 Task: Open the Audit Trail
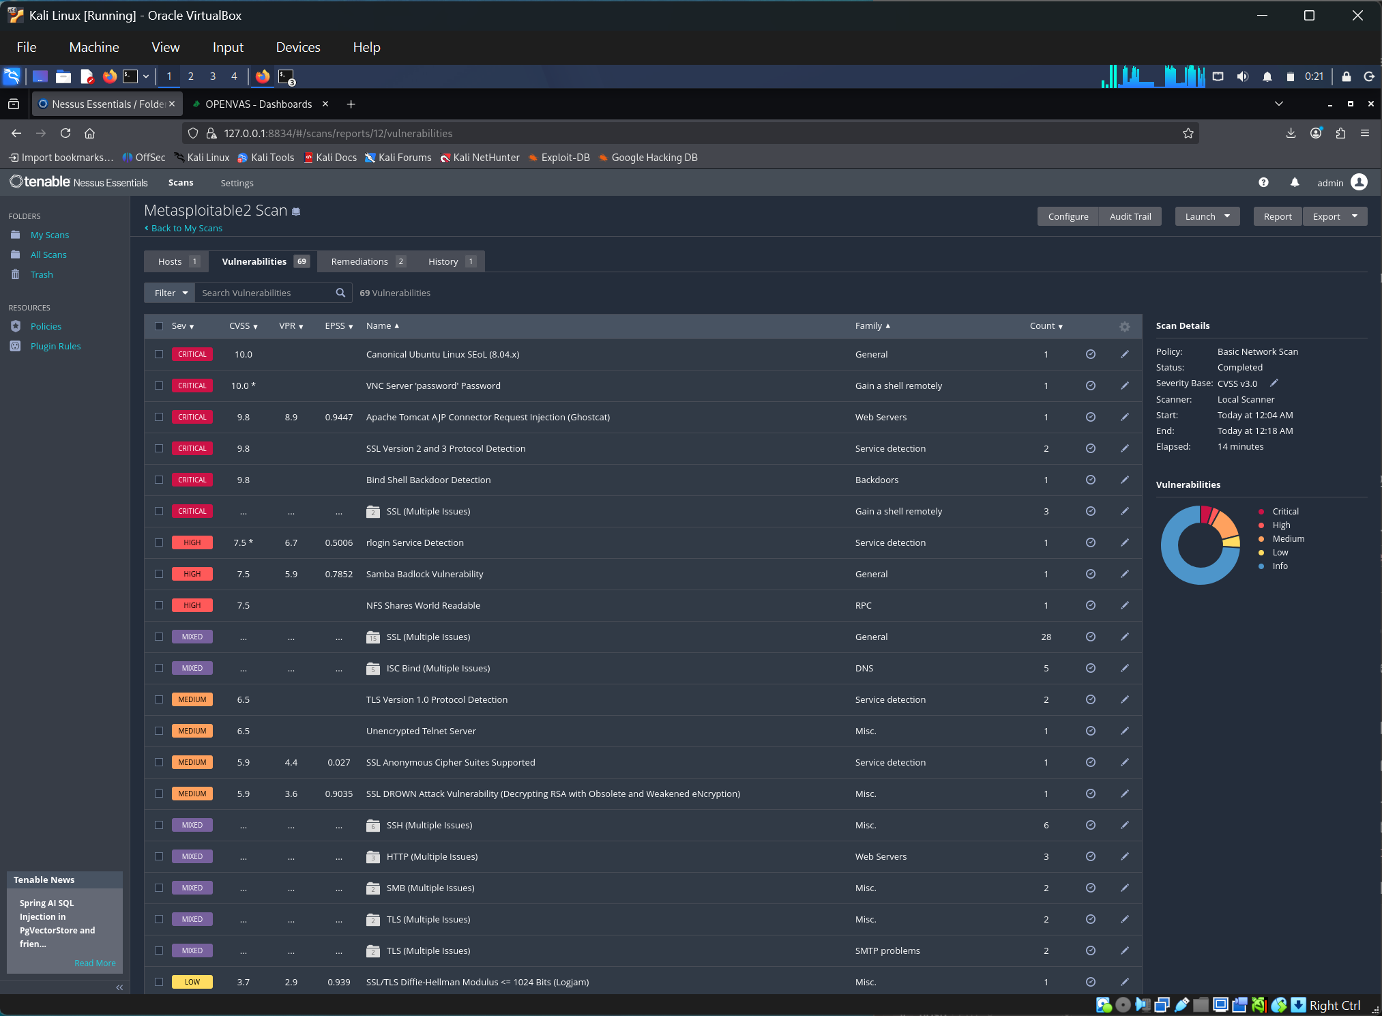pos(1130,216)
